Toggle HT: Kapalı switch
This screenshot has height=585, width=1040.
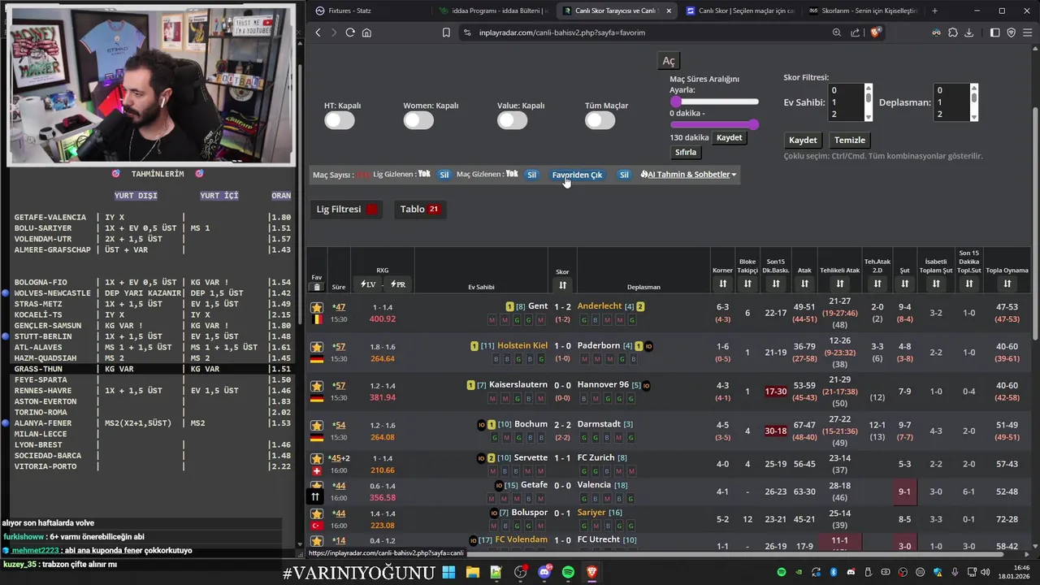(340, 120)
